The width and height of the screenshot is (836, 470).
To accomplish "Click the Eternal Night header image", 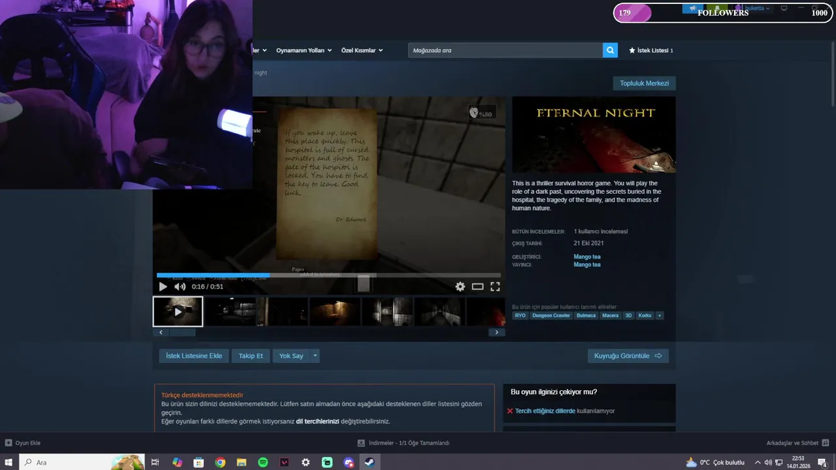I will (594, 134).
